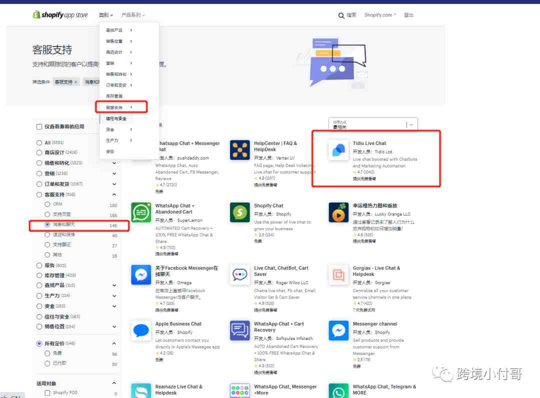
Task: Select the 已付款 pricing radio button
Action: 47,363
